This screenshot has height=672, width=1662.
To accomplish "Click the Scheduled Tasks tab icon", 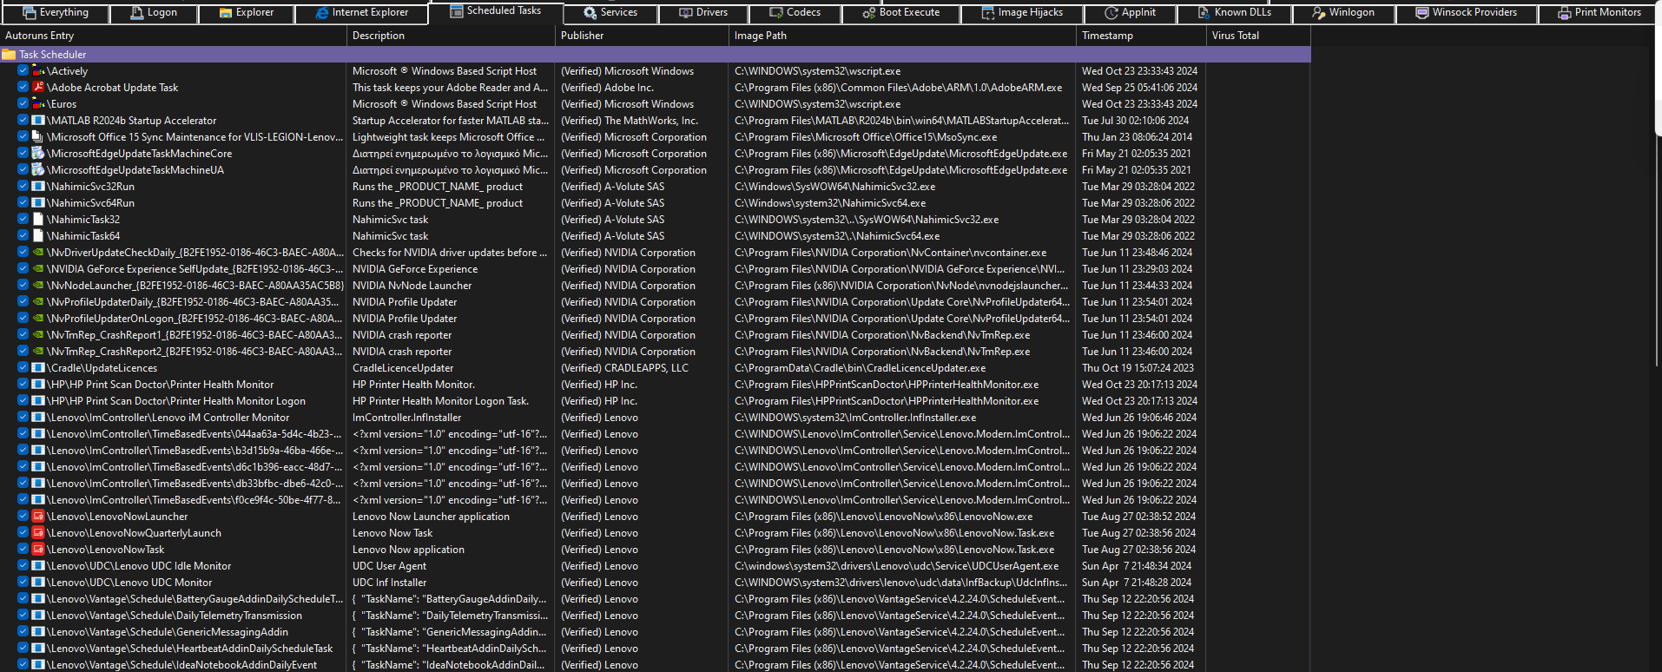I will (457, 11).
